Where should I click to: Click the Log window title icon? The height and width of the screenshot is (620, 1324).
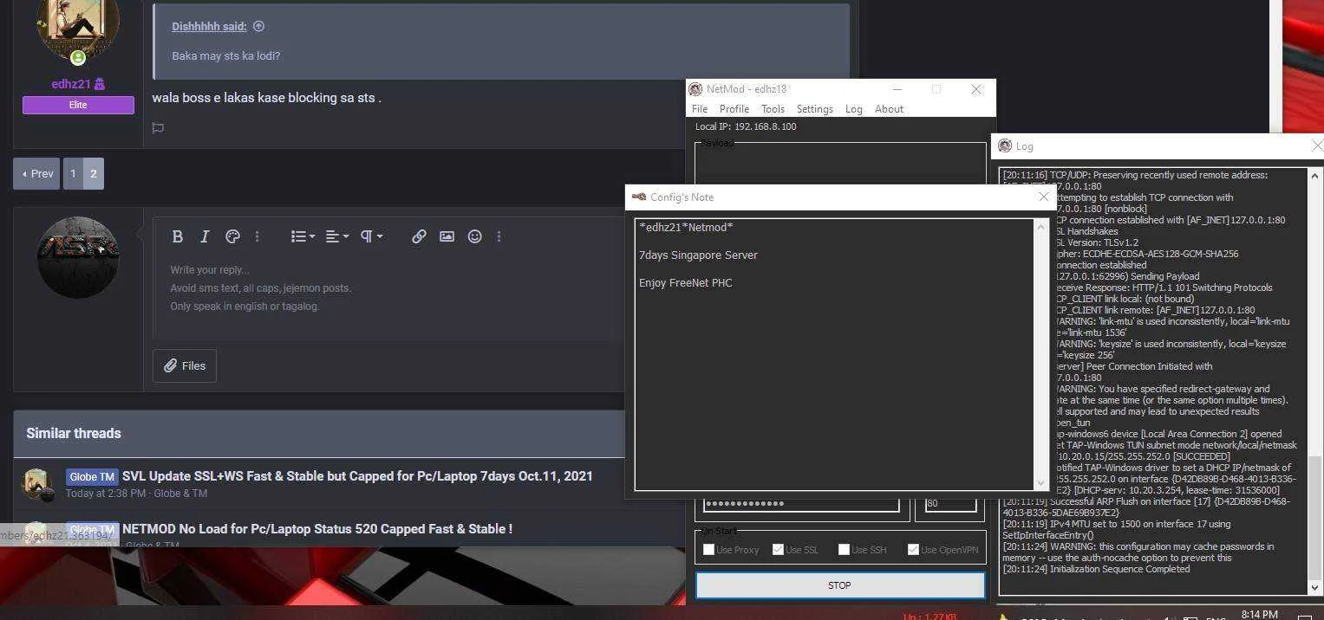tap(1005, 145)
